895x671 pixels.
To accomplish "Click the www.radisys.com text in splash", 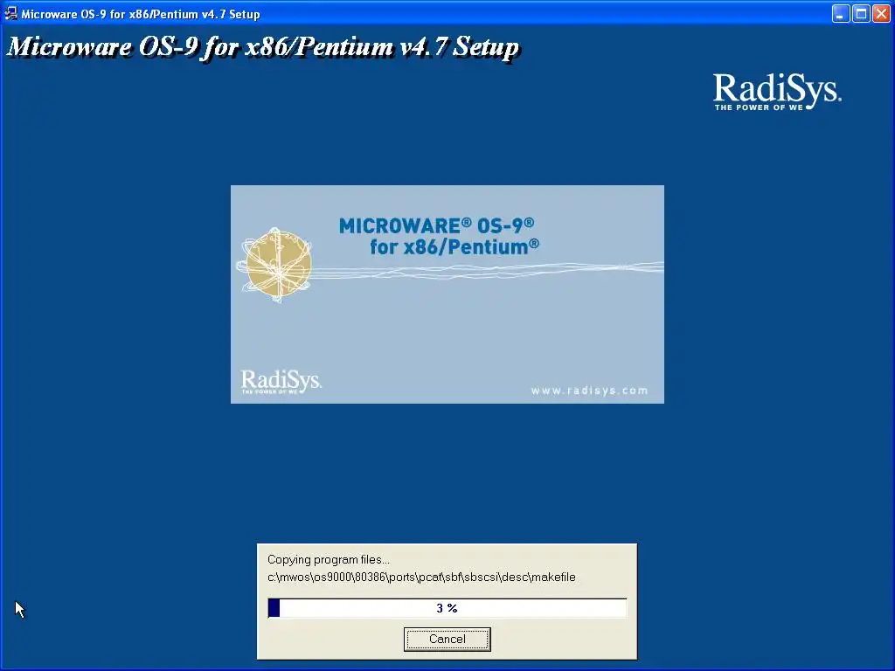I will pos(589,391).
